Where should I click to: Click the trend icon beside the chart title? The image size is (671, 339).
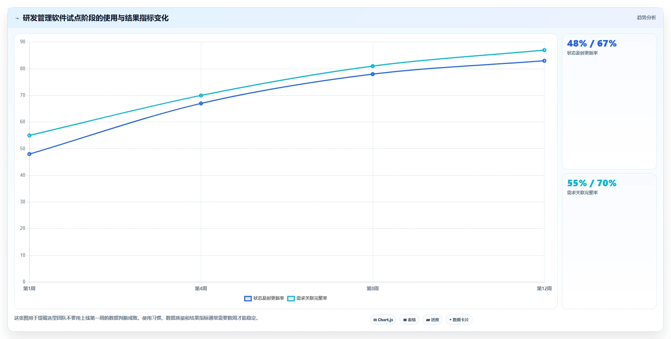(17, 18)
